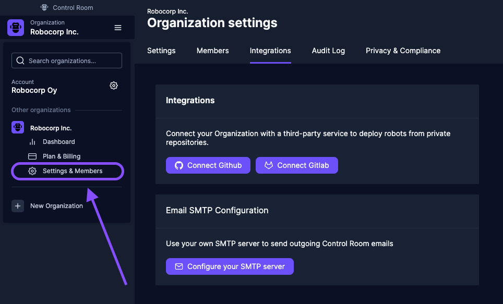This screenshot has height=304, width=503.
Task: Open Configure your SMTP server
Action: tap(230, 266)
